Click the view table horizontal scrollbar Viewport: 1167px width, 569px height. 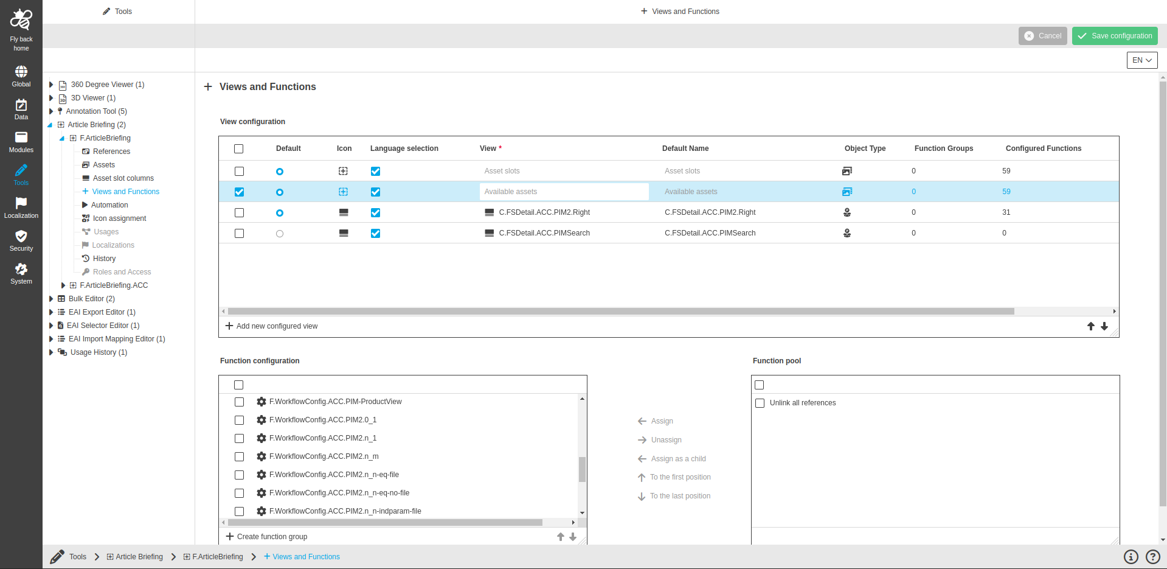point(620,311)
